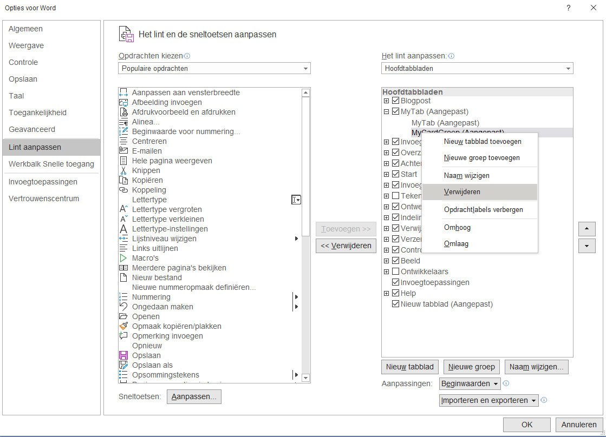Image resolution: width=606 pixels, height=437 pixels.
Task: Choose Opdrachtlabels verbergen menu item
Action: point(480,210)
